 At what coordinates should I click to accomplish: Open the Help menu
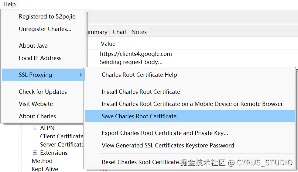[x=9, y=4]
